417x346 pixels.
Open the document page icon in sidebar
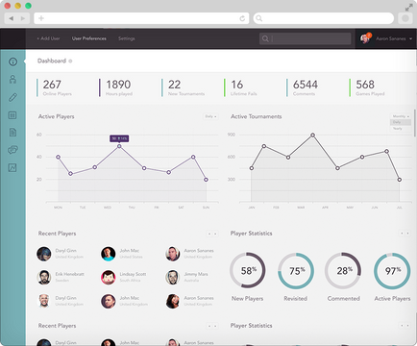12,133
